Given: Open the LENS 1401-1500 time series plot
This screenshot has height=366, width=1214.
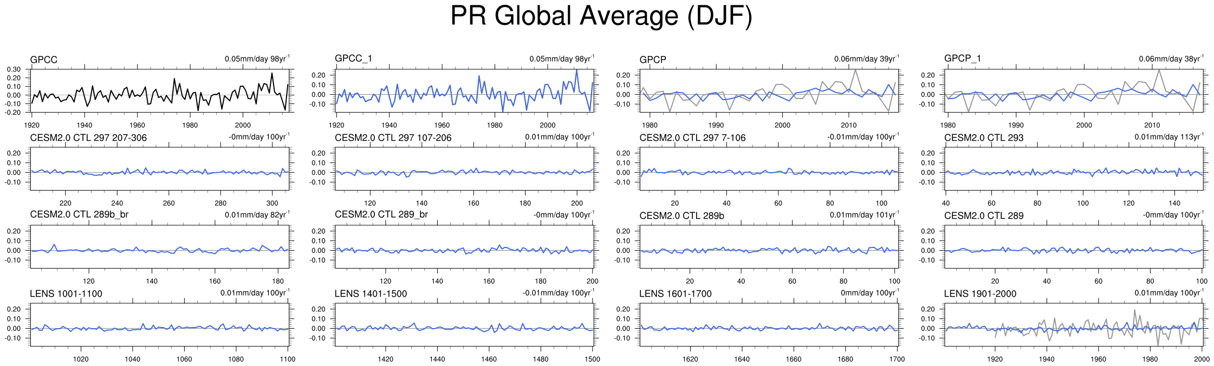Looking at the screenshot, I should click(465, 324).
